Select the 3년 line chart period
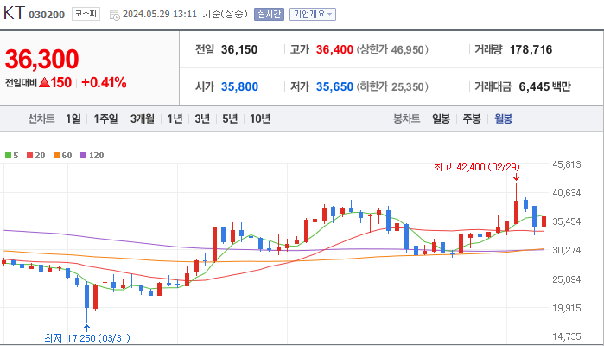604x346 pixels. [x=202, y=119]
